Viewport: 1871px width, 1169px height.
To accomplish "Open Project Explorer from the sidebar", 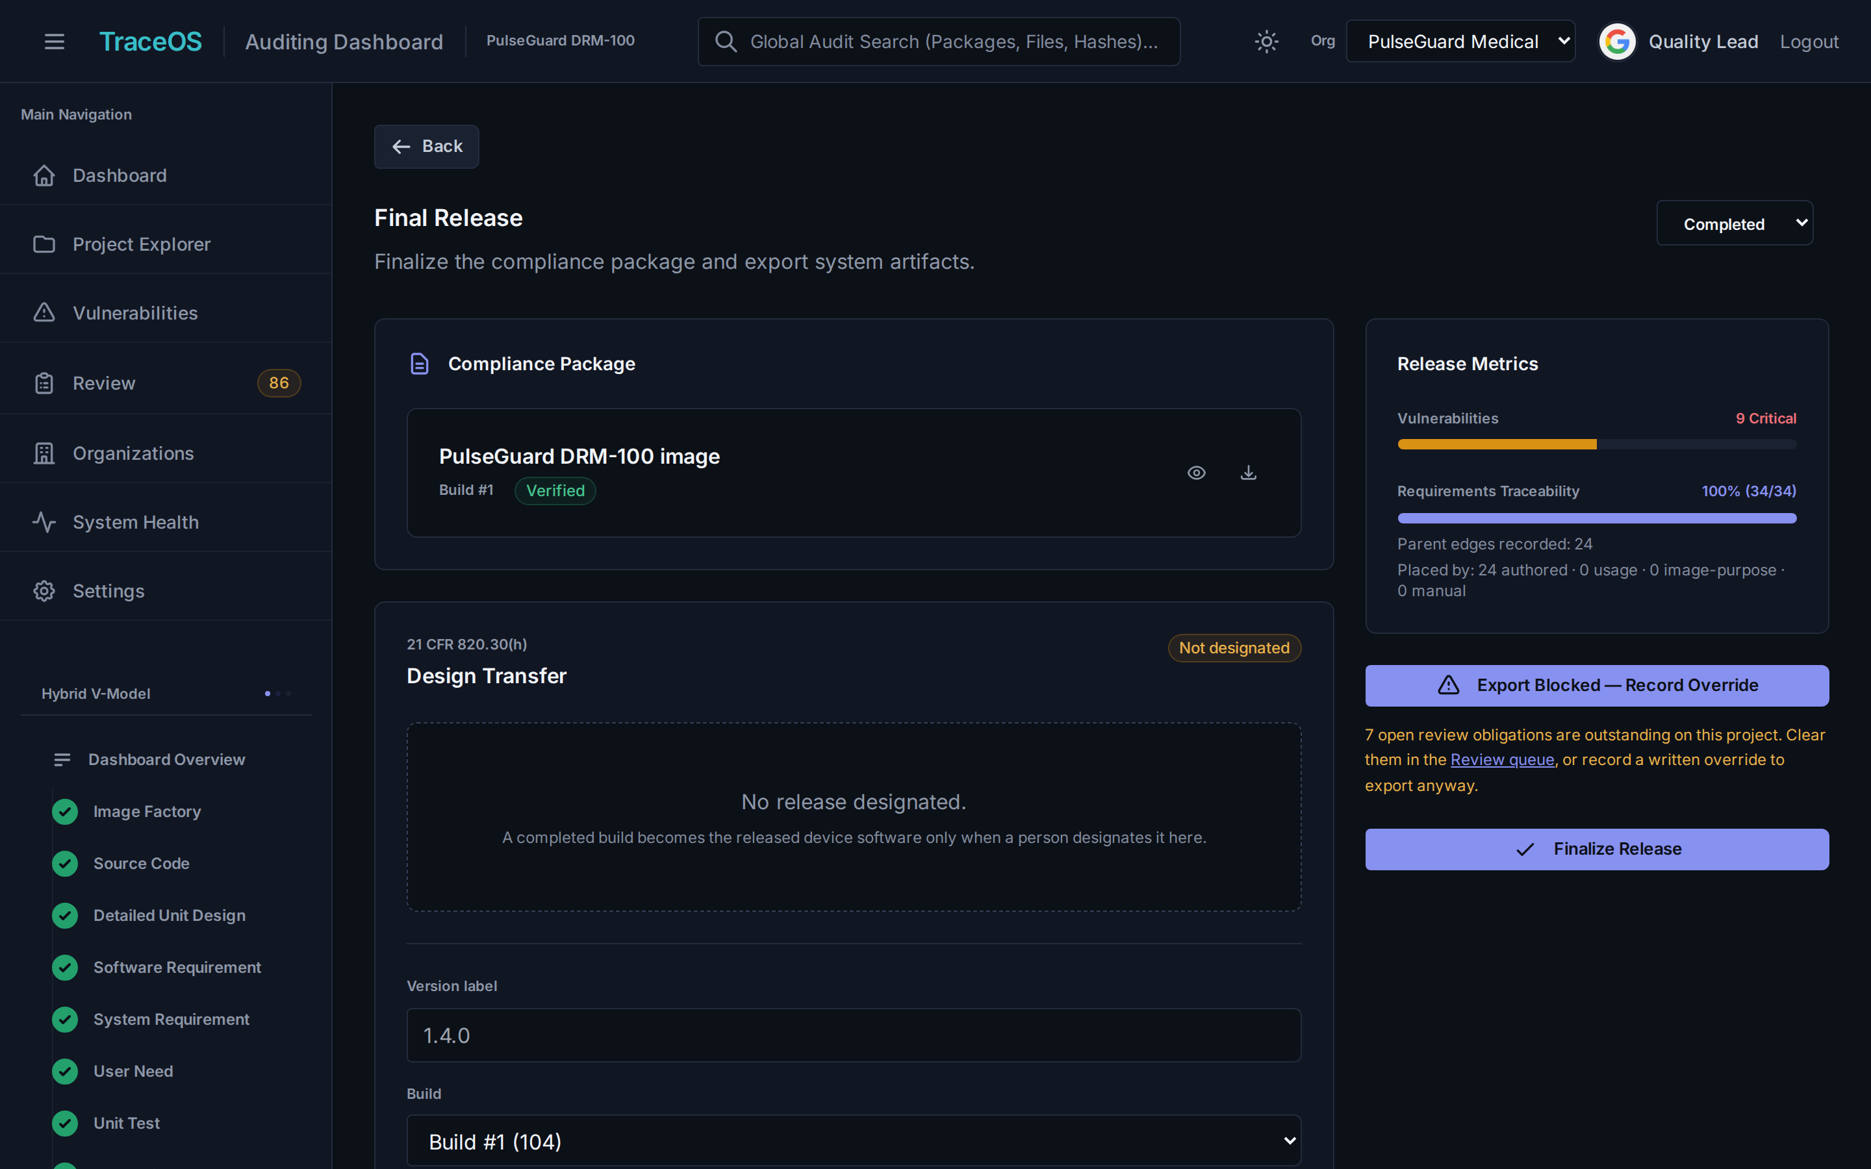I will [x=166, y=244].
